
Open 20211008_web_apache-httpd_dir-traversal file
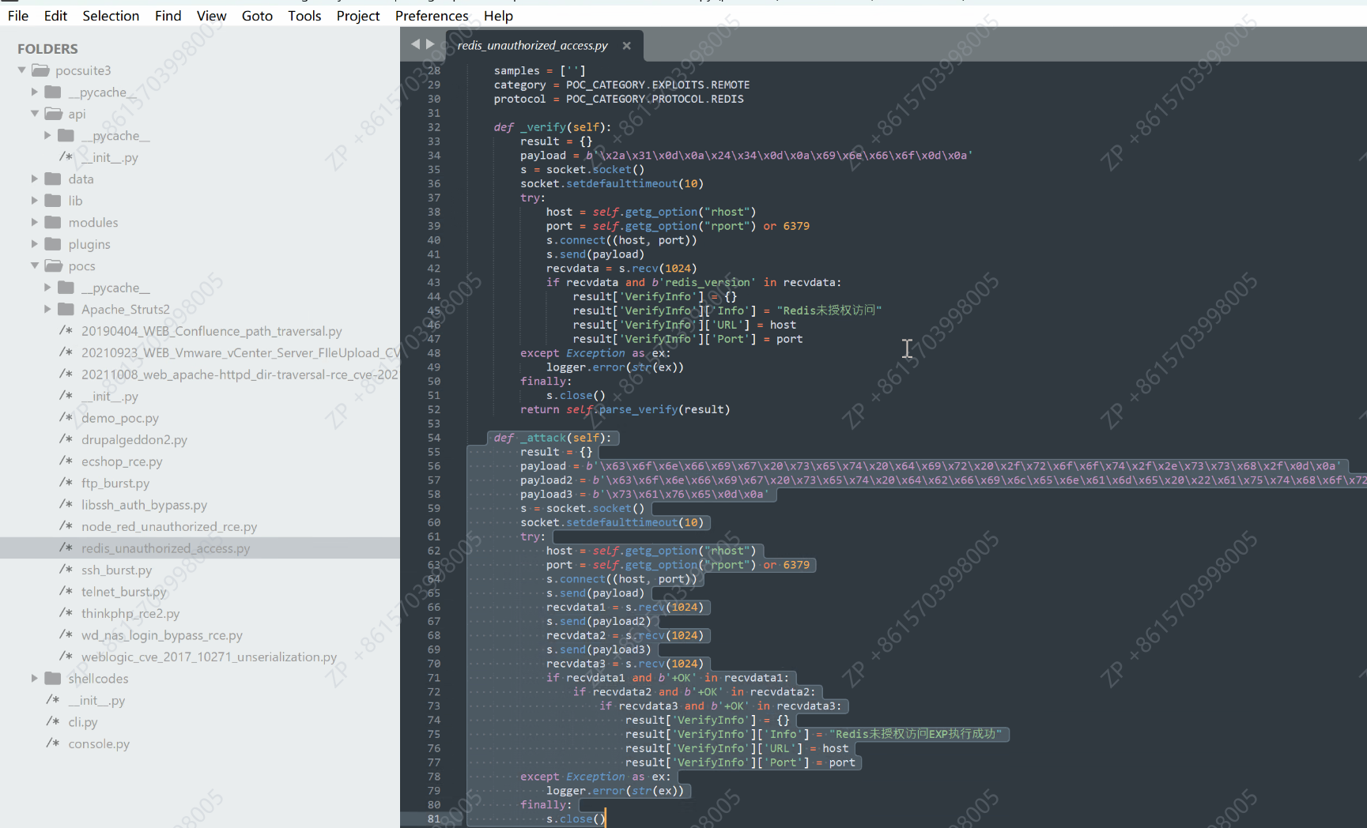click(240, 374)
